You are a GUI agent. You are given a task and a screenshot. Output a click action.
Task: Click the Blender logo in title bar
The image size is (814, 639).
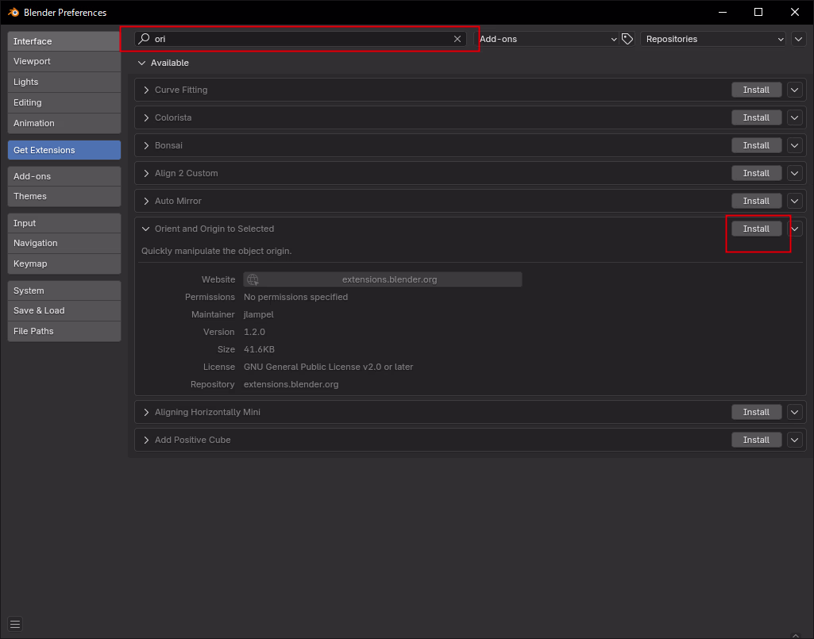pos(13,12)
